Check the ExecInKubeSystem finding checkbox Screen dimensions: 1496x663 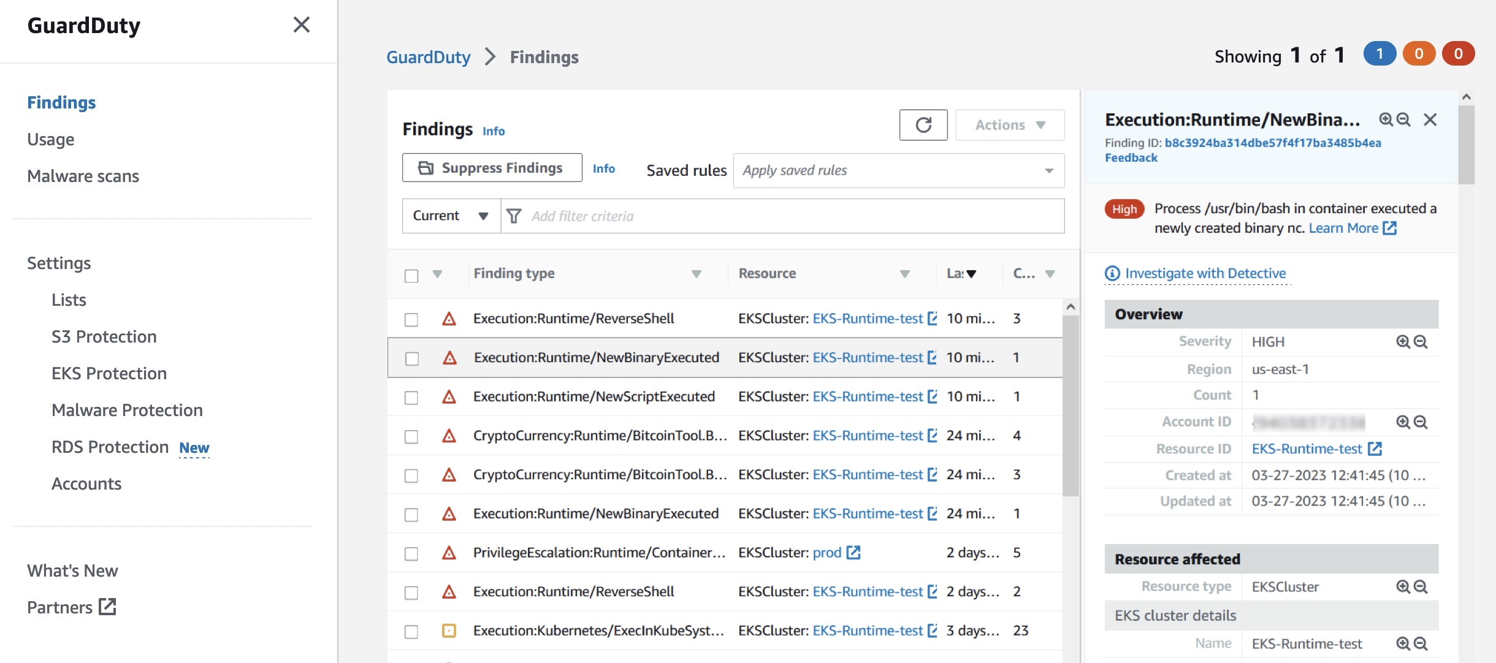pyautogui.click(x=411, y=632)
